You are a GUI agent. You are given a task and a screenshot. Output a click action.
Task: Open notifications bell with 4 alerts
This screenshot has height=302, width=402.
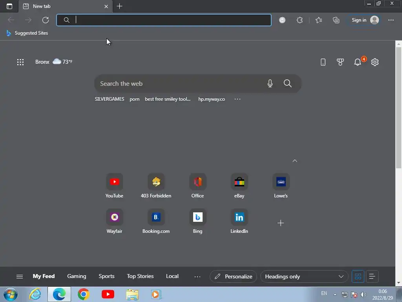pyautogui.click(x=358, y=62)
